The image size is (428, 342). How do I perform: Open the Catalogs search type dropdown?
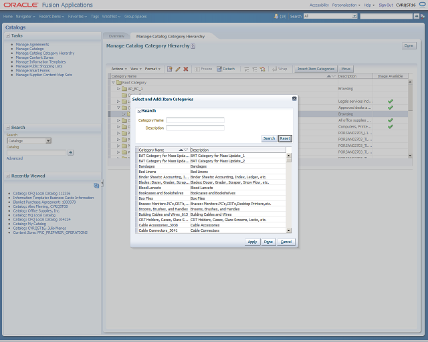(x=48, y=141)
